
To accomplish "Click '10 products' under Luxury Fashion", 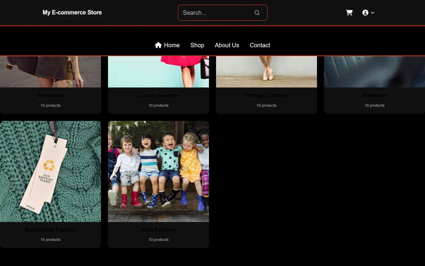I will [x=158, y=106].
